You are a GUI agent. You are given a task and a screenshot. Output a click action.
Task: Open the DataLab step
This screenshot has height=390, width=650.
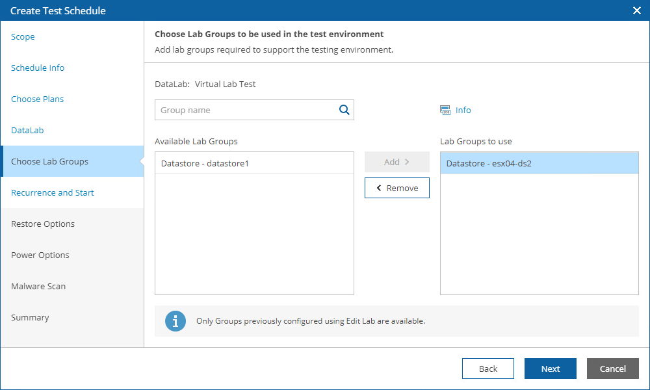coord(27,130)
